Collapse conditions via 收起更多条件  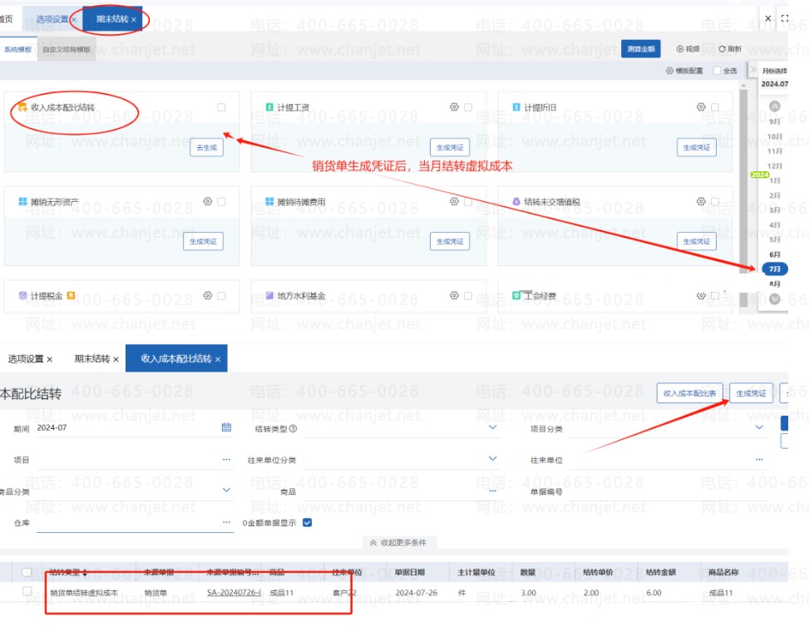click(398, 542)
